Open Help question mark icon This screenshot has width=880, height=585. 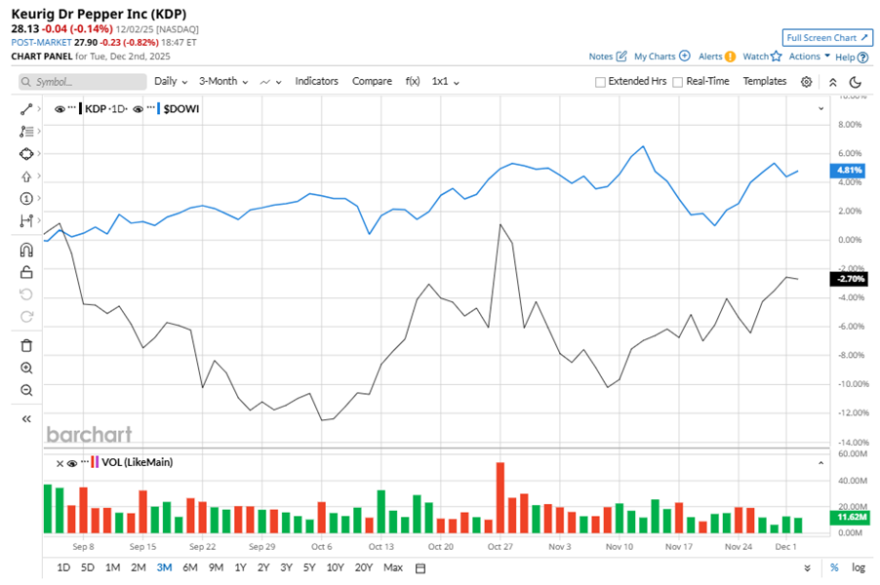pos(863,58)
